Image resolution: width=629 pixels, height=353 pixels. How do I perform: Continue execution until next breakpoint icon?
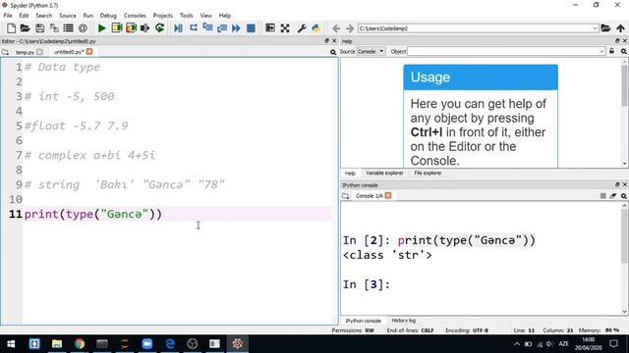click(236, 28)
